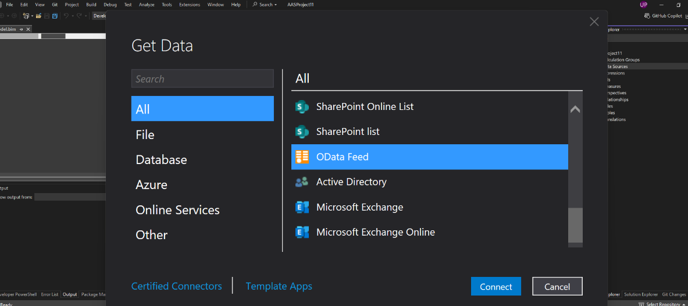This screenshot has height=306, width=688.
Task: Select Perspectives in the explorer tree
Action: [617, 93]
